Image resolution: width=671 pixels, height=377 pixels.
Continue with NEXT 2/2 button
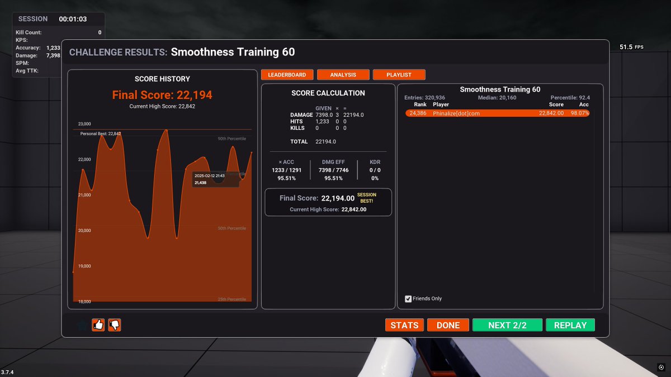click(507, 325)
